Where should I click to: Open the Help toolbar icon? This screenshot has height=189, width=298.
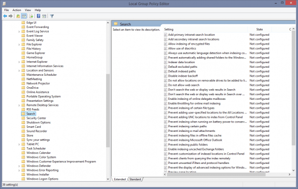[39, 16]
